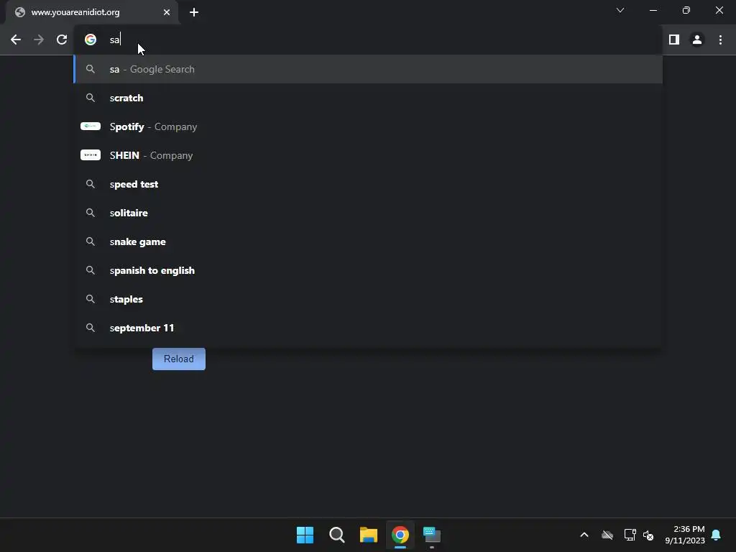Open taskbar Search
Screen dimensions: 736x552
[337, 535]
